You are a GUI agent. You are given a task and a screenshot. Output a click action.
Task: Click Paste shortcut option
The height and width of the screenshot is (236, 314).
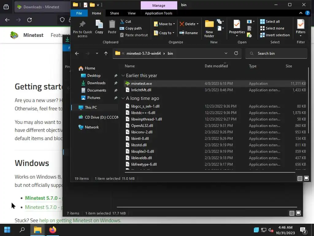click(x=134, y=35)
